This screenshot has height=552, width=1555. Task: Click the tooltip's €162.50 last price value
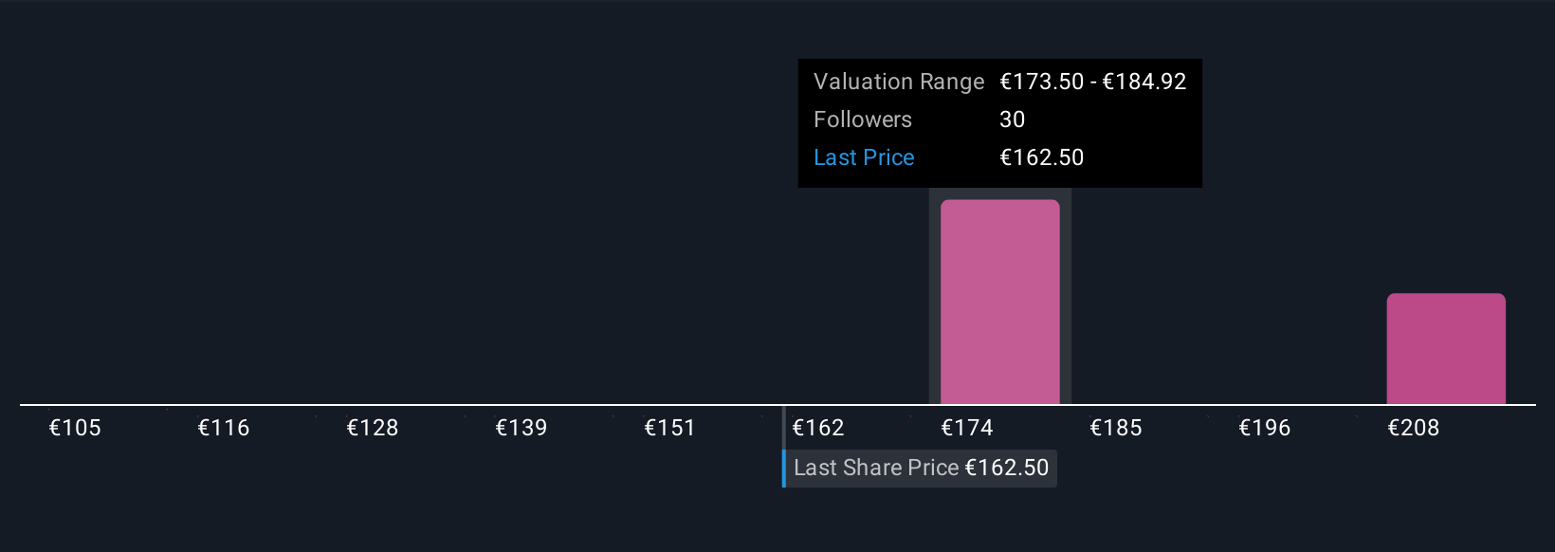pyautogui.click(x=1041, y=157)
